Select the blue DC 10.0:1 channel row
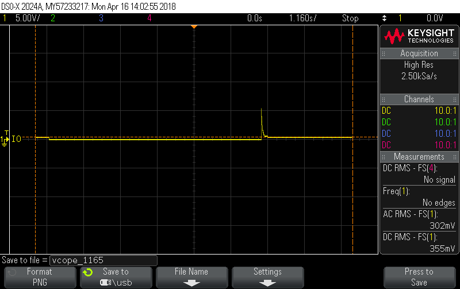Viewport: 460px width, 289px height. (x=419, y=133)
